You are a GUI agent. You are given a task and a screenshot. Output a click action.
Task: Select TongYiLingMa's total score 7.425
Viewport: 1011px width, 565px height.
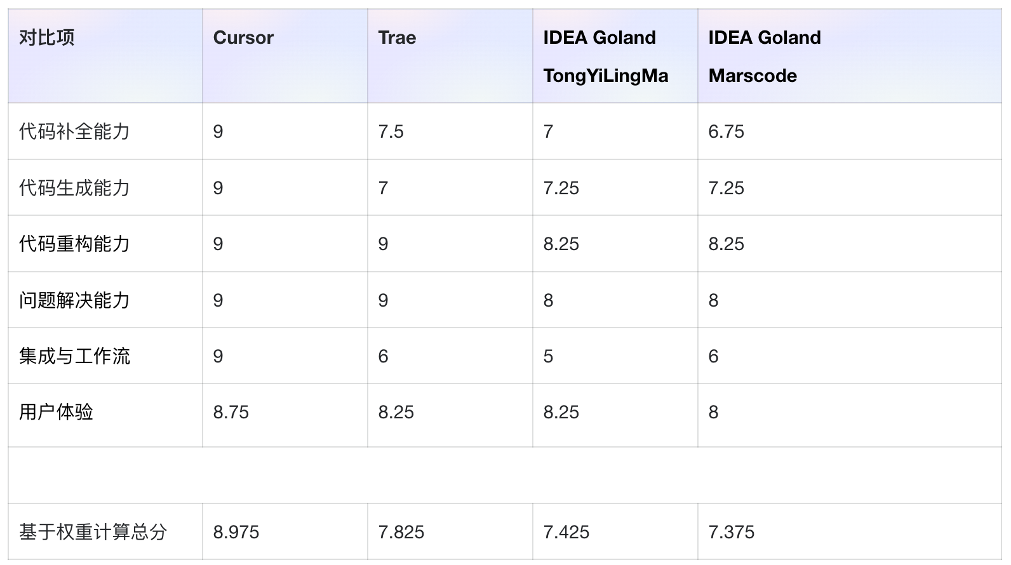coord(566,532)
